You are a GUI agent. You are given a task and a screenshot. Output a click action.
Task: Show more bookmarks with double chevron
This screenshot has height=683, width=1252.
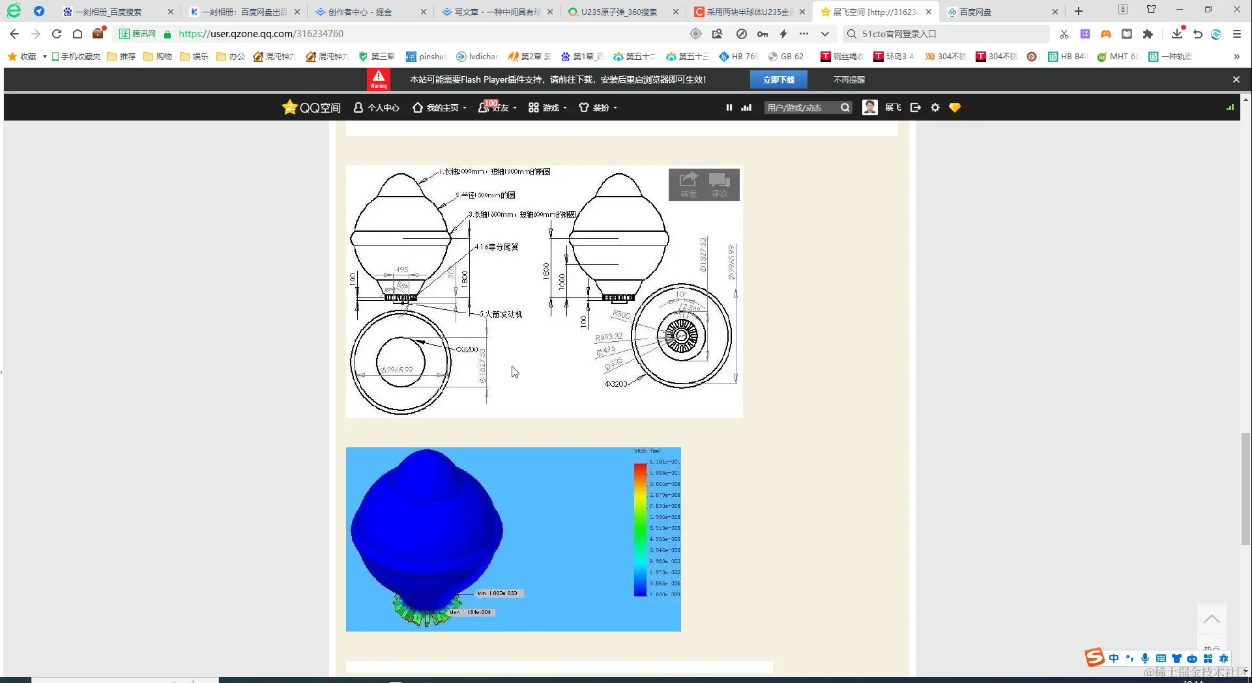[1236, 57]
